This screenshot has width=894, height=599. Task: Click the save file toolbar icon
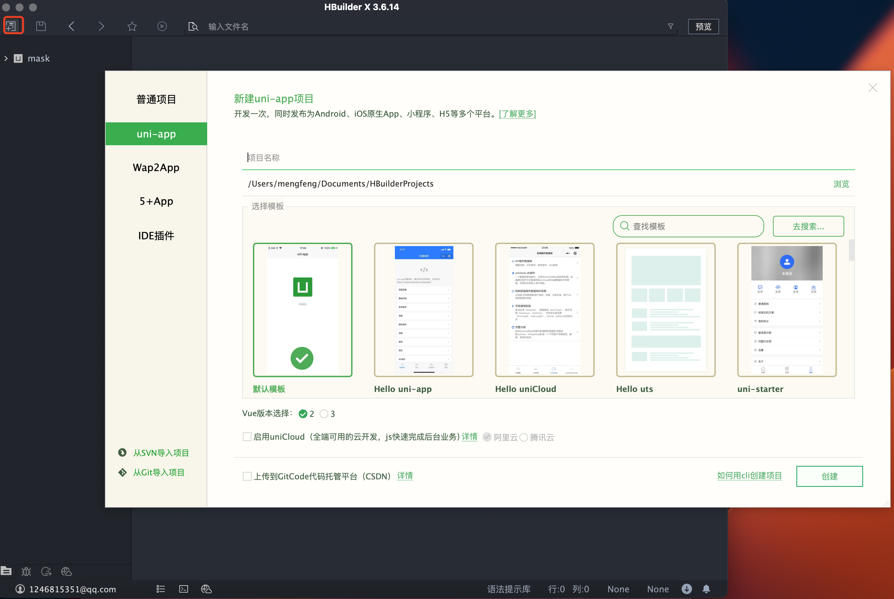click(x=41, y=26)
